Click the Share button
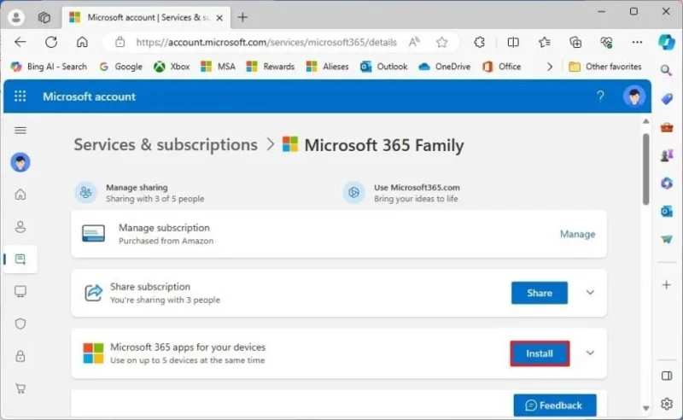The image size is (683, 420). (x=540, y=293)
